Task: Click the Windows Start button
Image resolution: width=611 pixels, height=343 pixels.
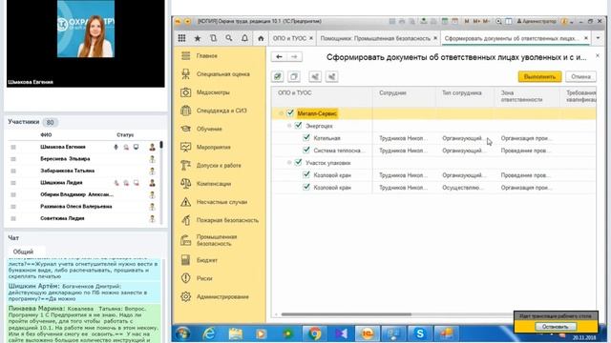Action: point(182,333)
